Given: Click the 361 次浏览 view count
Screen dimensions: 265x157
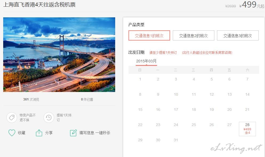Looking at the screenshot, I should pos(31,99).
